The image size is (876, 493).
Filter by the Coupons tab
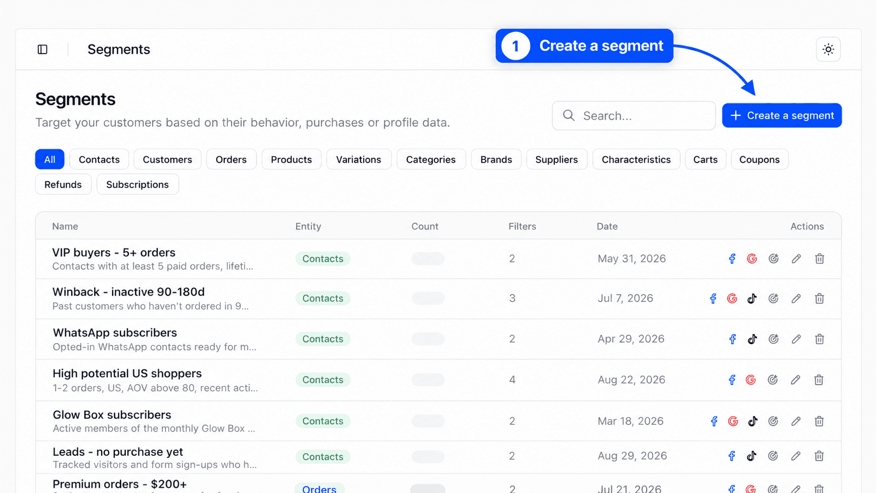759,159
